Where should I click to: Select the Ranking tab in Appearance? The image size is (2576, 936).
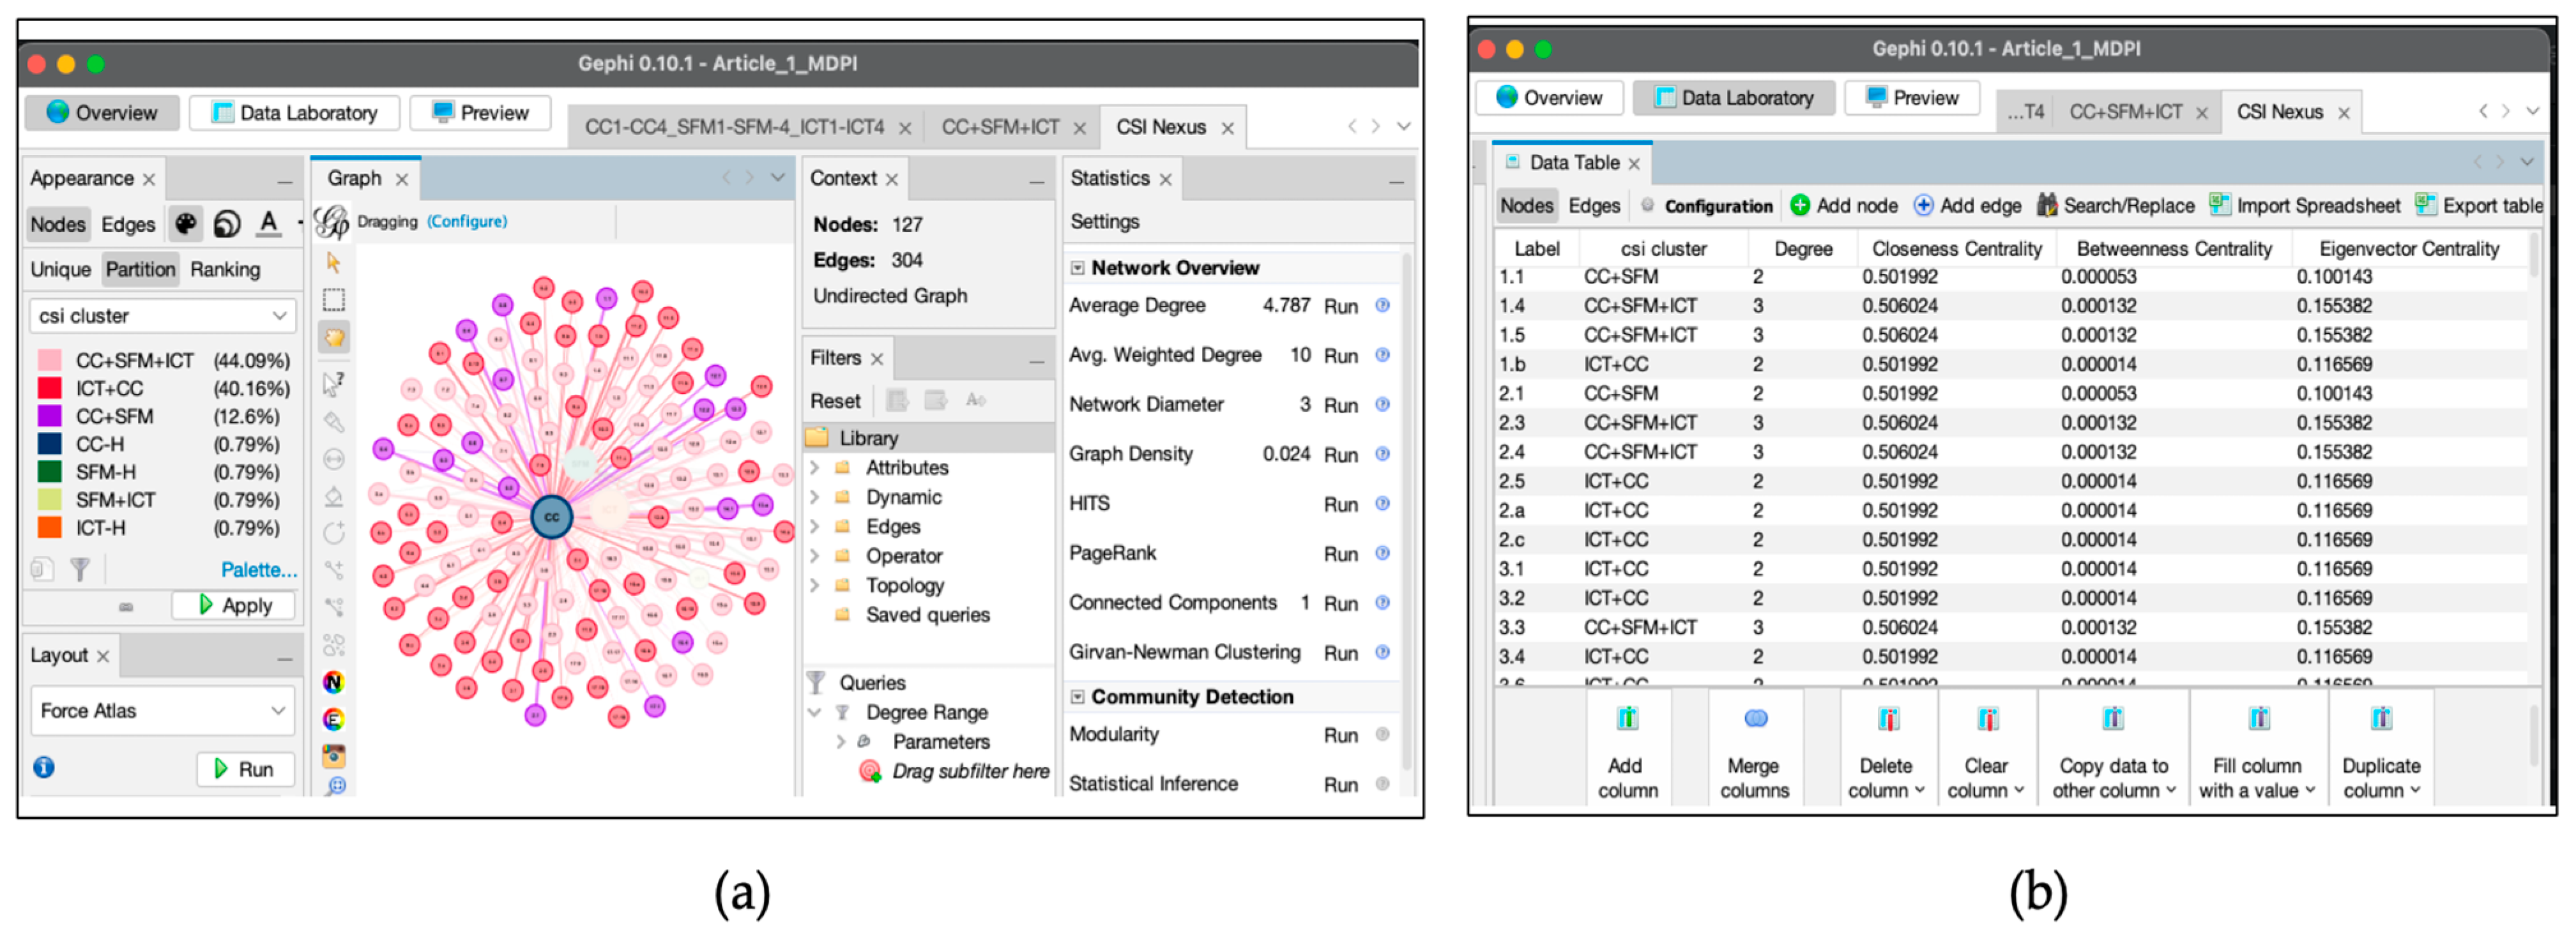tap(225, 270)
